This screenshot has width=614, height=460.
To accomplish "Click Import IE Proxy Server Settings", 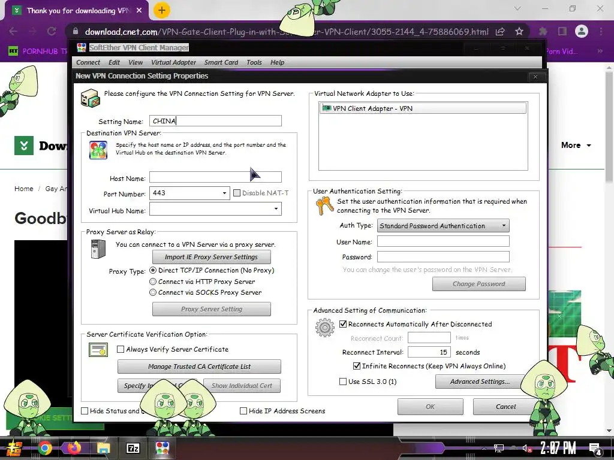I will click(x=212, y=257).
